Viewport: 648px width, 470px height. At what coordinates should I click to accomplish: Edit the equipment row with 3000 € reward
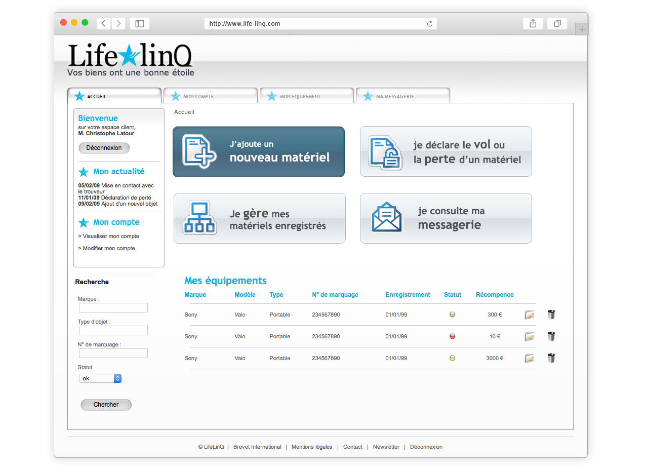(x=530, y=358)
